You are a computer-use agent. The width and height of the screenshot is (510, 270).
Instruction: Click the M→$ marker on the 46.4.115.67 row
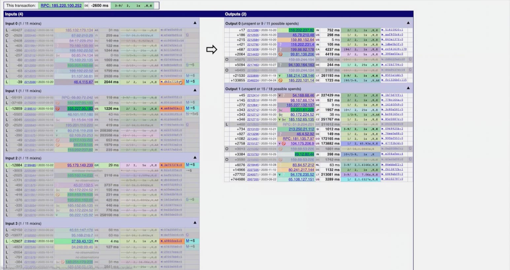(190, 82)
